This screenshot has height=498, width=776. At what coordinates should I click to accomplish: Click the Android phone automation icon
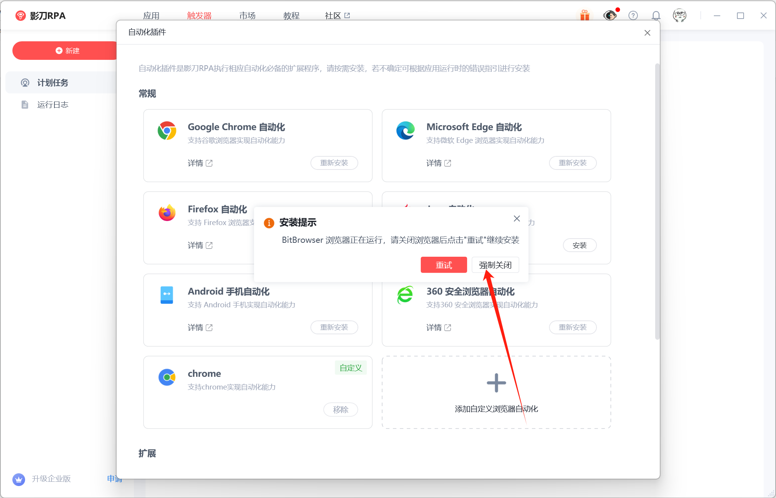pyautogui.click(x=167, y=295)
